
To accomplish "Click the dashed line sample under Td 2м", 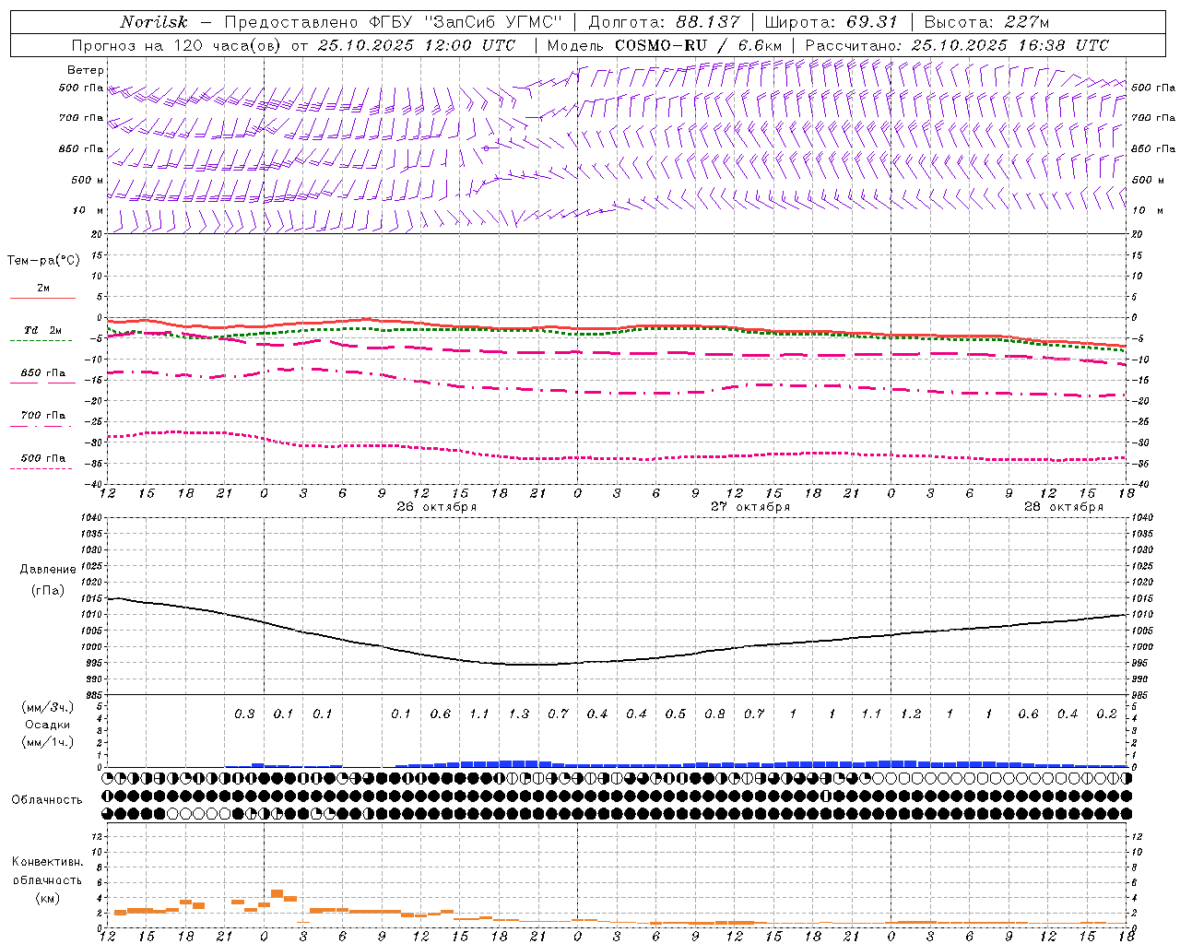I will pyautogui.click(x=41, y=340).
